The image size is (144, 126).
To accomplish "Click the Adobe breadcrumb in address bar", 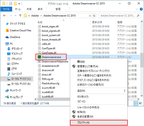I will tap(35, 16).
